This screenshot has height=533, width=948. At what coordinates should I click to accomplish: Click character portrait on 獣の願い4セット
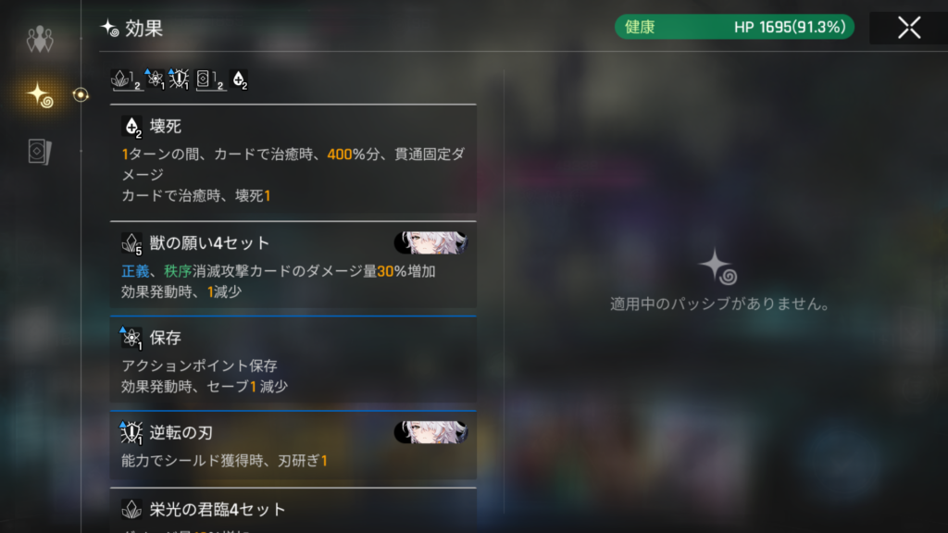[x=430, y=243]
